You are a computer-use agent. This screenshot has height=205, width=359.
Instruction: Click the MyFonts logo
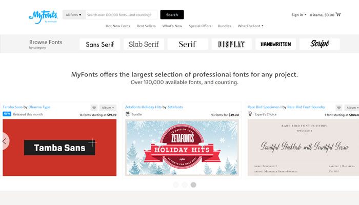43,17
